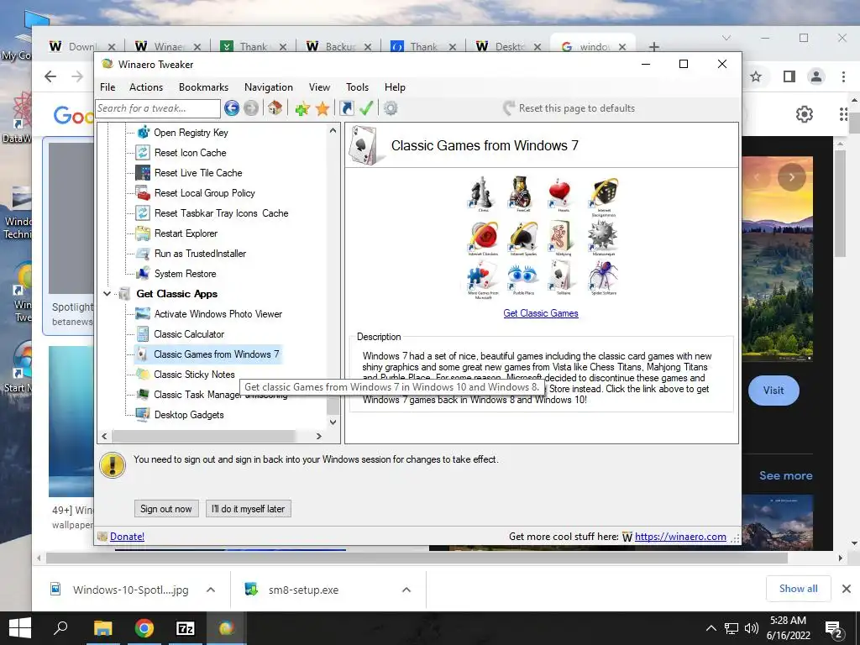Open the Navigation menu
Image resolution: width=860 pixels, height=645 pixels.
pos(268,87)
